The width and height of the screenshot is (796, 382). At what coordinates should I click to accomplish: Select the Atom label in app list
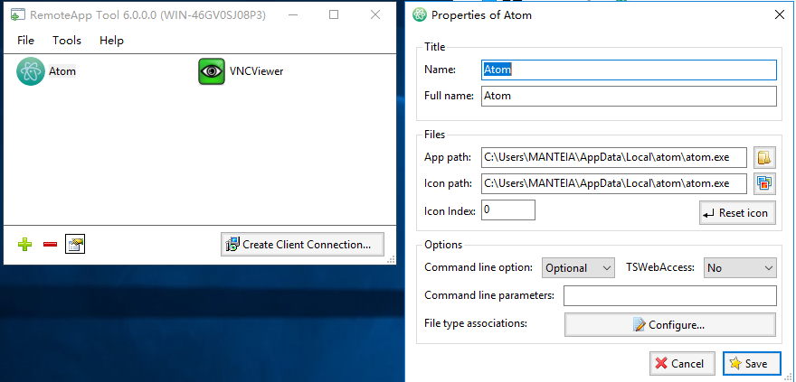coord(62,71)
